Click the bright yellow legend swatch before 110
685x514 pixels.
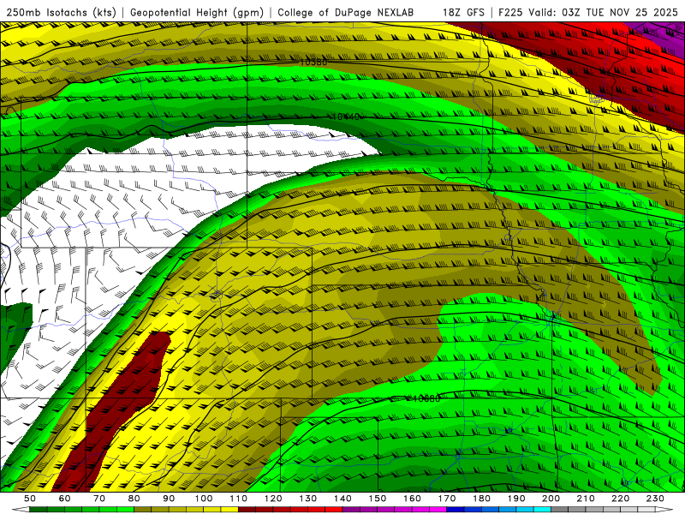229,510
